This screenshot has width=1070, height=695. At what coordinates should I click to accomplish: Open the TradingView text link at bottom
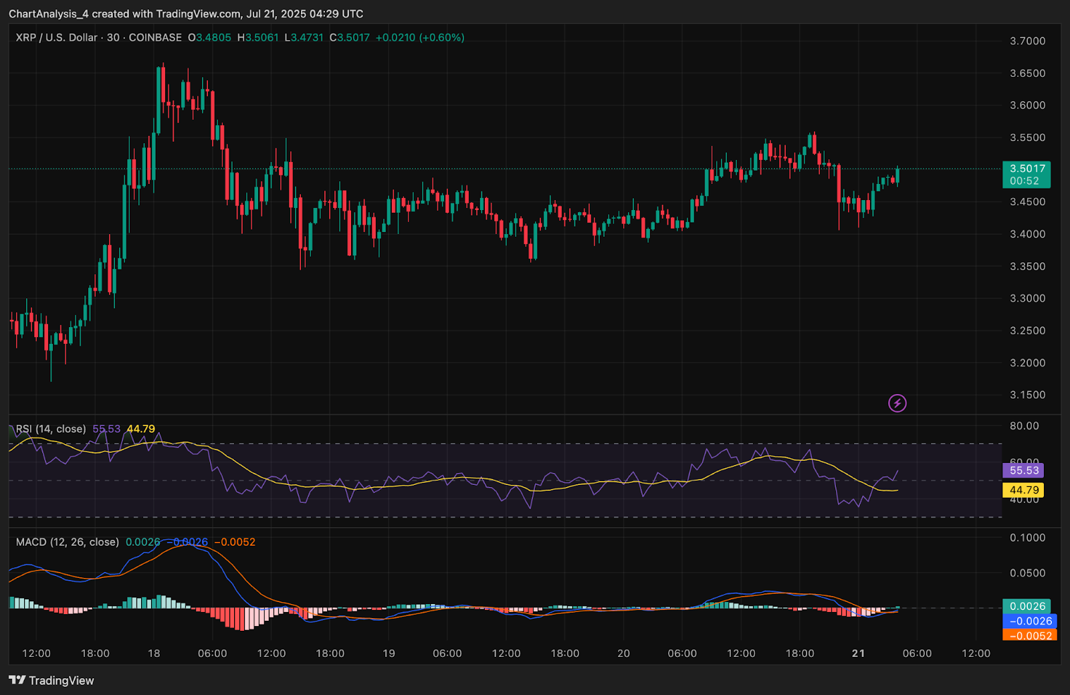point(62,680)
